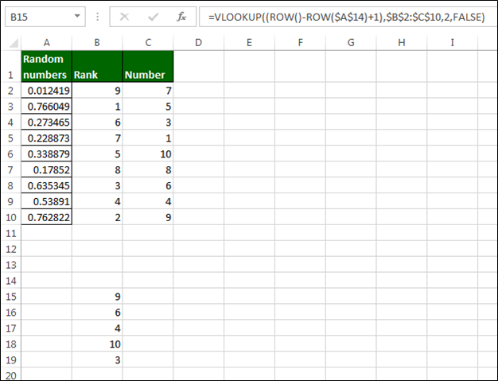
Task: Select Rank cell B2 with value 9
Action: (97, 91)
